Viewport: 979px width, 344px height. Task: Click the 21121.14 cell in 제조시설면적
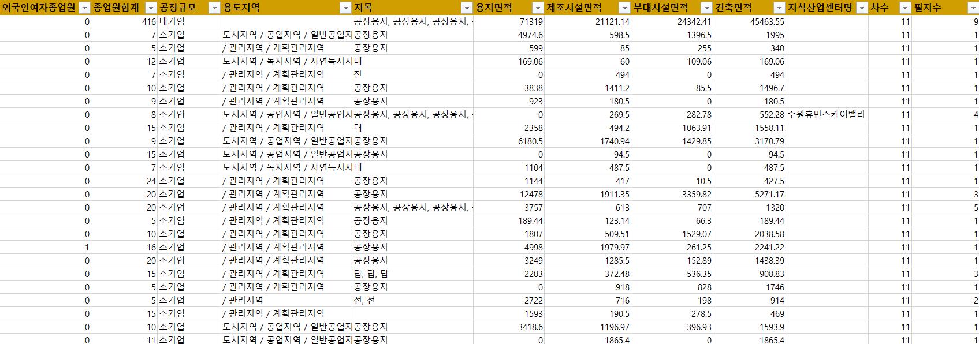click(x=587, y=21)
